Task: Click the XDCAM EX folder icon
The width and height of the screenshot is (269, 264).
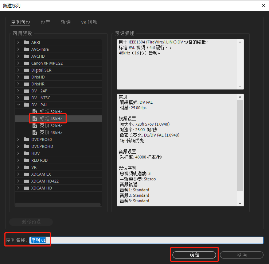Action: pyautogui.click(x=26, y=174)
